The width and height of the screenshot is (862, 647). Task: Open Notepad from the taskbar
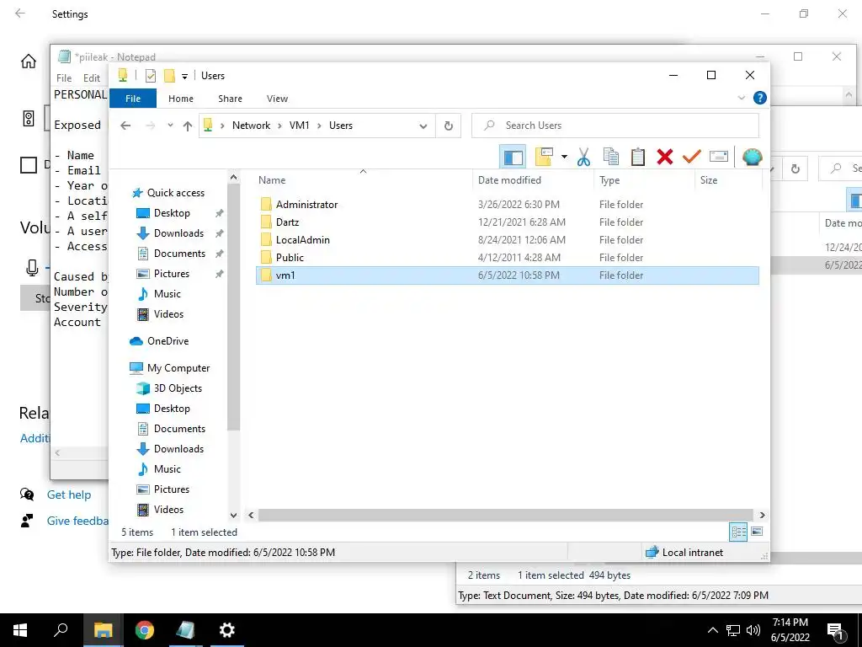tap(185, 630)
